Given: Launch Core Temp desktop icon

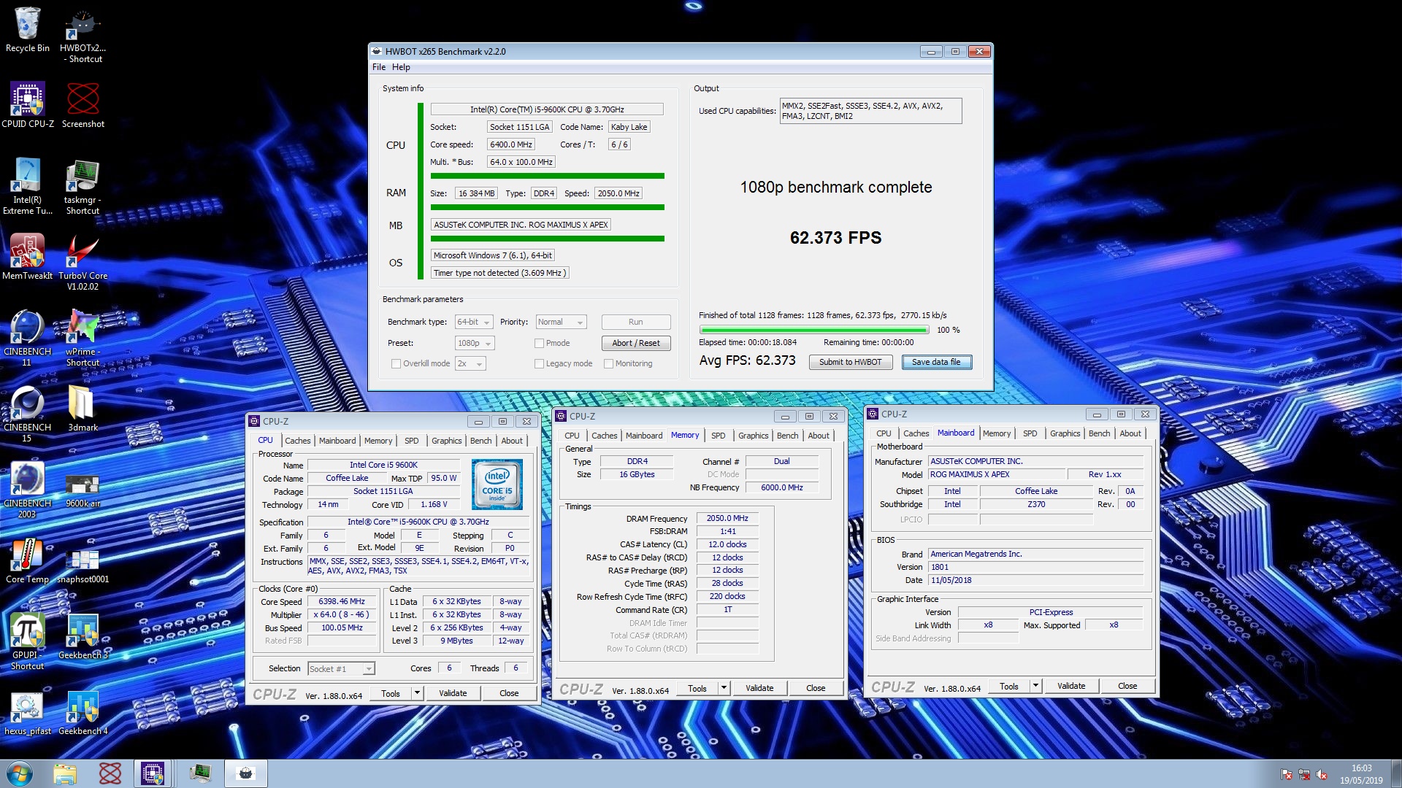Looking at the screenshot, I should point(27,560).
